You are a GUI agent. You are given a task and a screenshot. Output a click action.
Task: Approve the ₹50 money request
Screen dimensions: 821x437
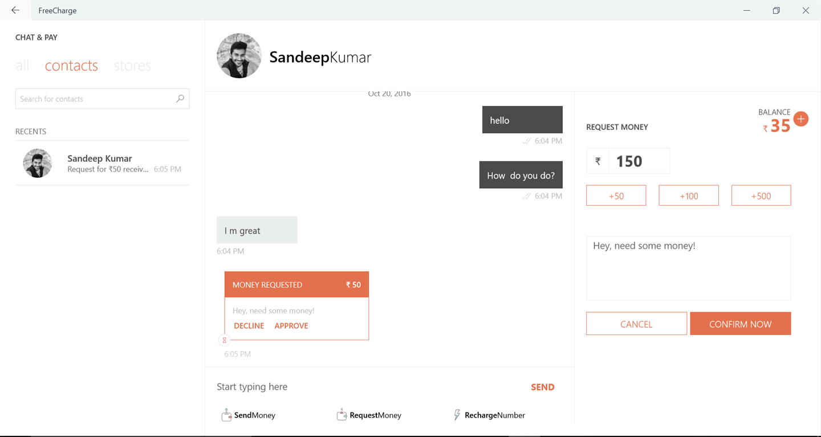(x=291, y=326)
